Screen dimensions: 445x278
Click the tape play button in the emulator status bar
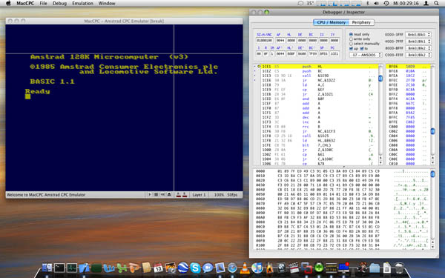[x=150, y=194]
